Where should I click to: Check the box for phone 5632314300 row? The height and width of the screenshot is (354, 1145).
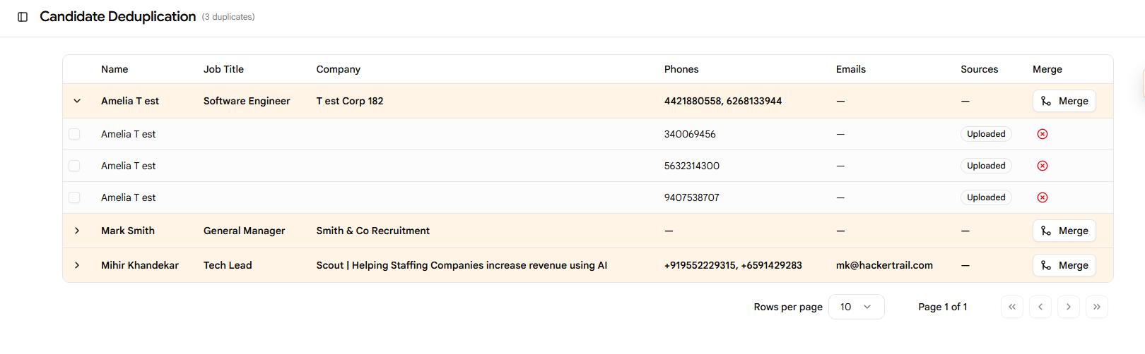[x=74, y=166]
